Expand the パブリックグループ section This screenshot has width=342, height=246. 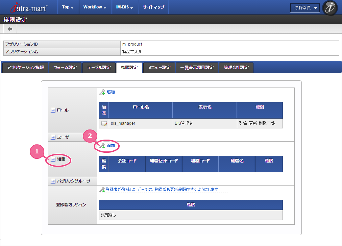point(53,181)
